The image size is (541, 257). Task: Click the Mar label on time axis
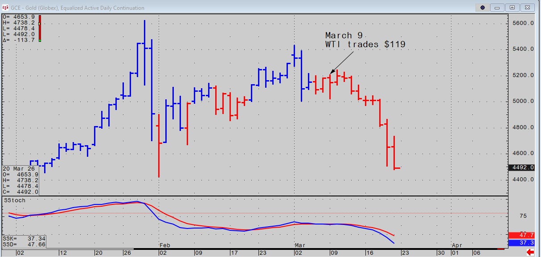click(x=300, y=245)
